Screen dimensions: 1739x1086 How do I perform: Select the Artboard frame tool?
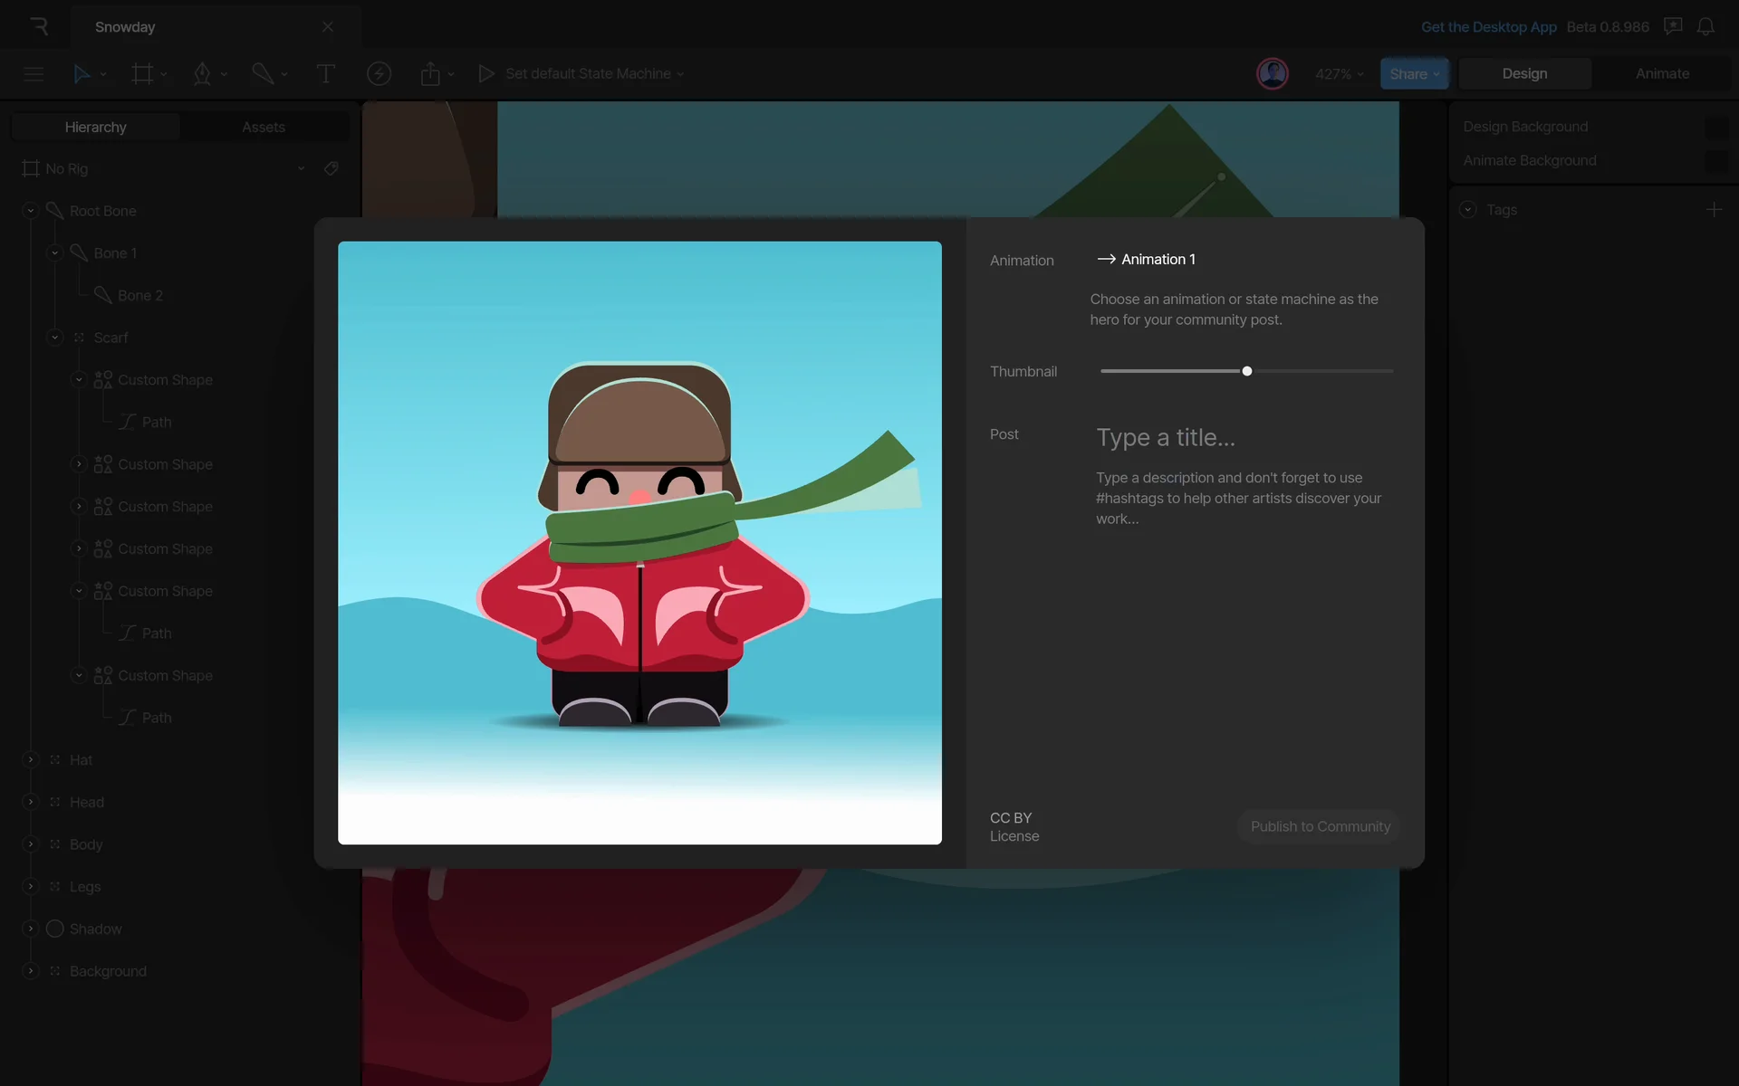click(142, 74)
